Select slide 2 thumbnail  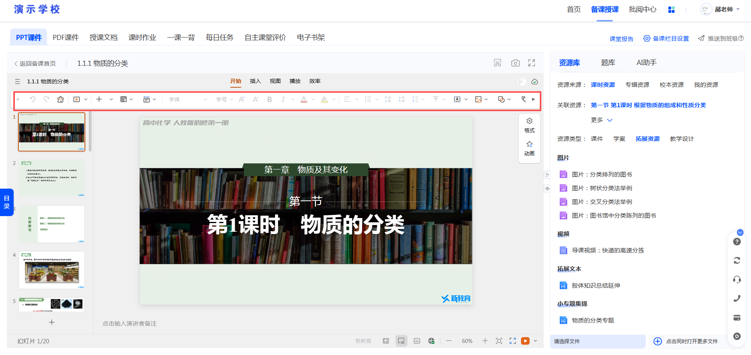point(52,178)
